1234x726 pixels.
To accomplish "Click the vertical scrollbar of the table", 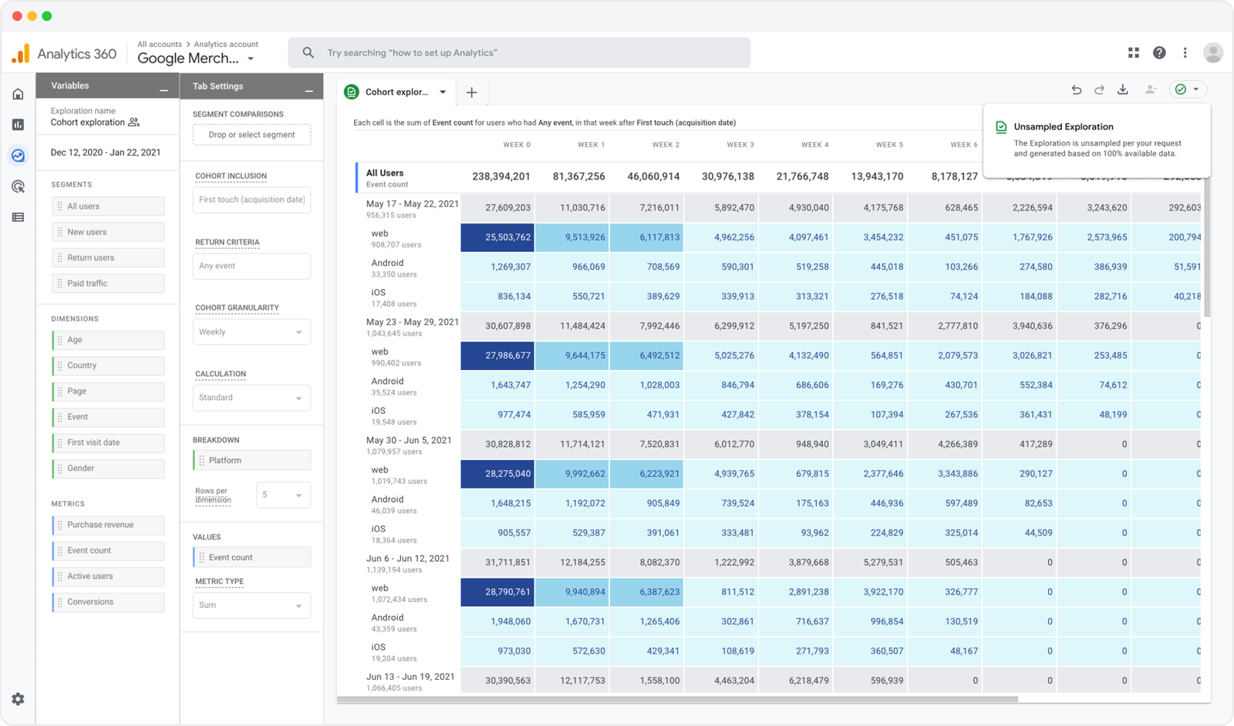I will point(1207,247).
